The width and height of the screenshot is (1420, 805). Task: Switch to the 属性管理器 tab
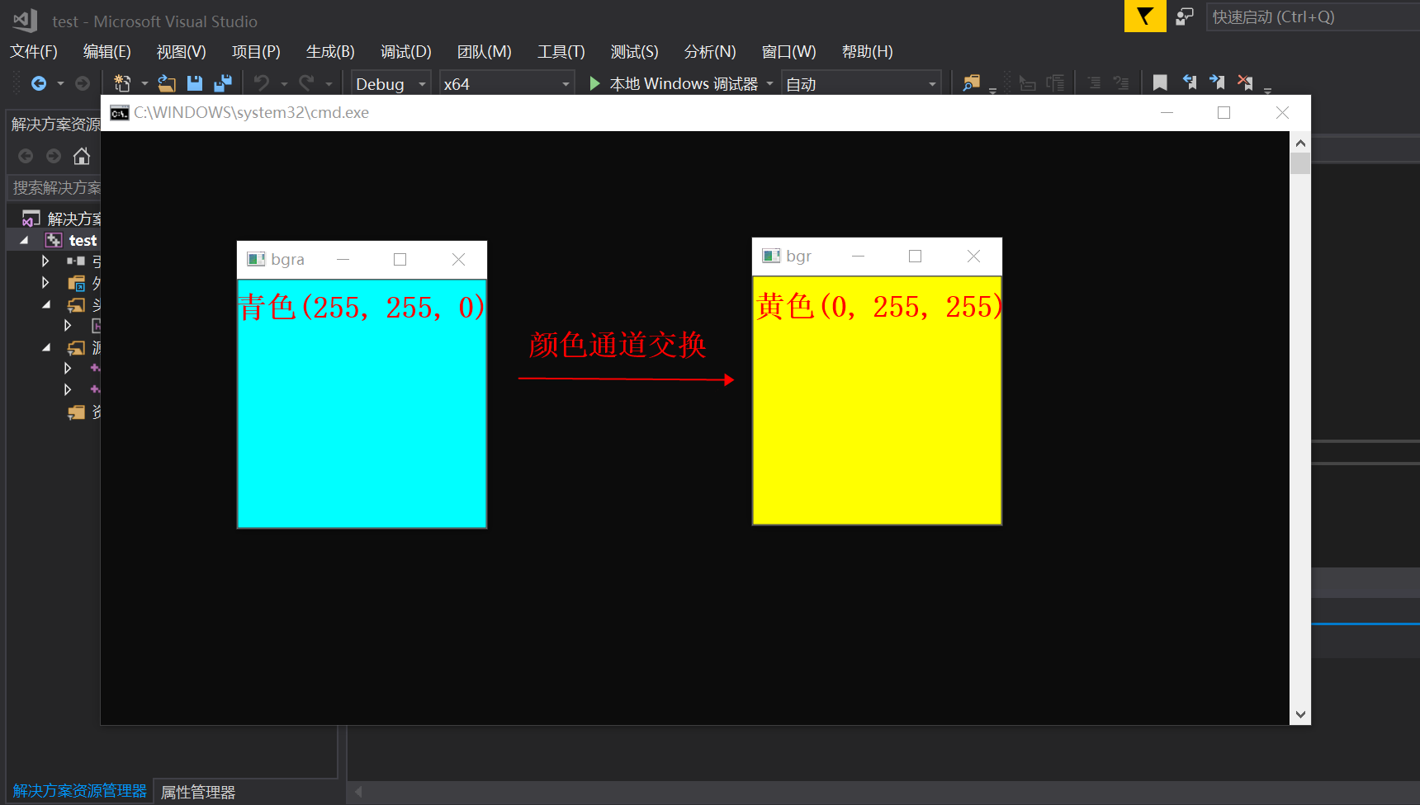coord(198,792)
